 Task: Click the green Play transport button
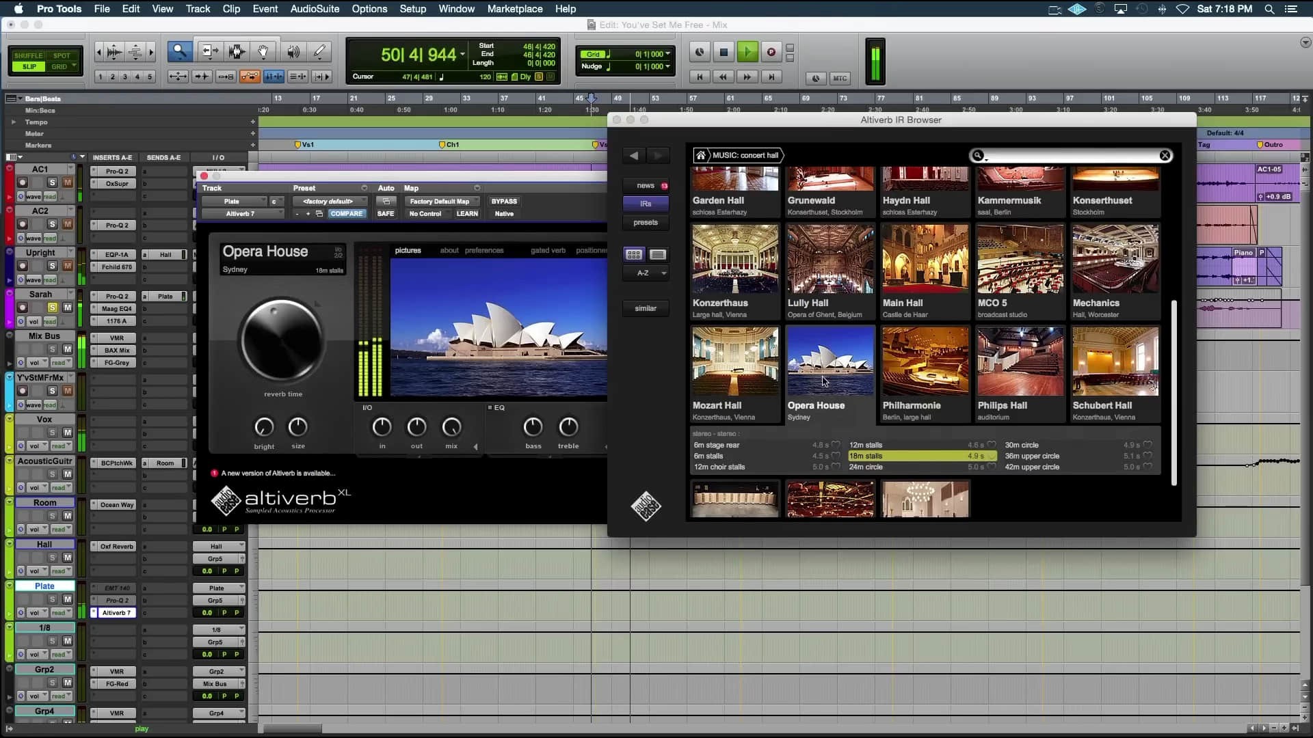point(747,52)
